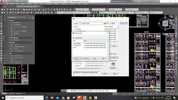Click the Zoom Window toolbar icon
The image size is (178, 100).
(49, 10)
